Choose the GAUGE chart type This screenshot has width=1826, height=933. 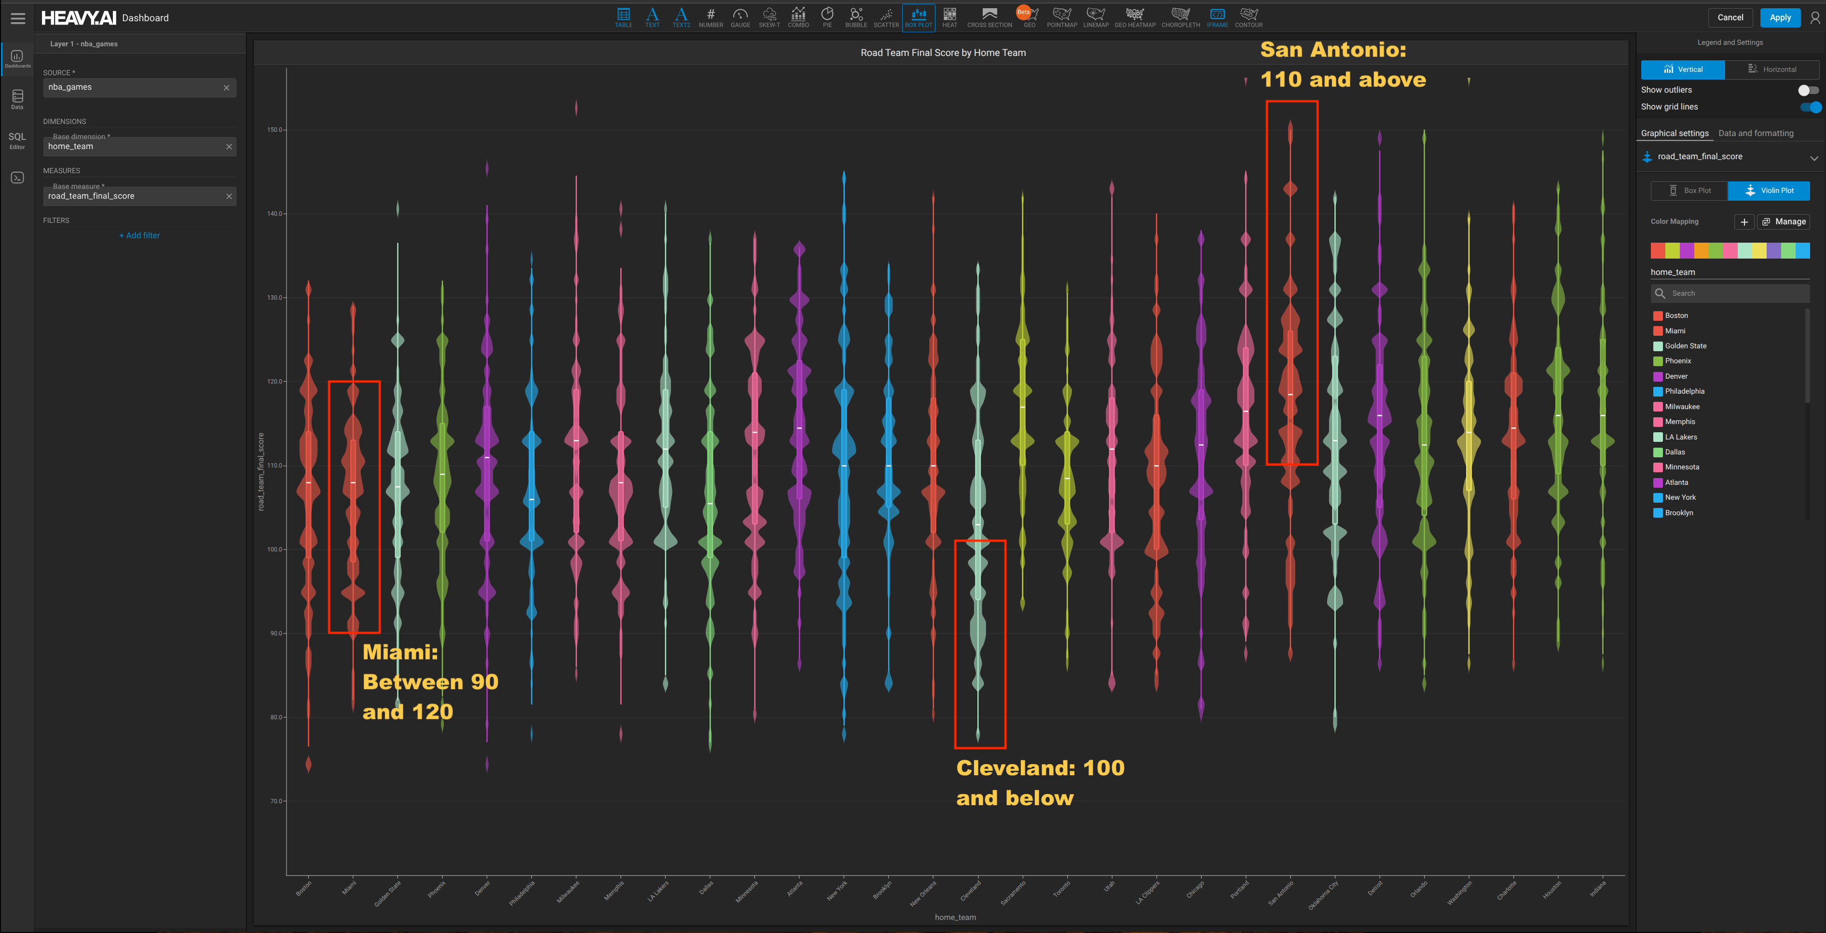(740, 17)
